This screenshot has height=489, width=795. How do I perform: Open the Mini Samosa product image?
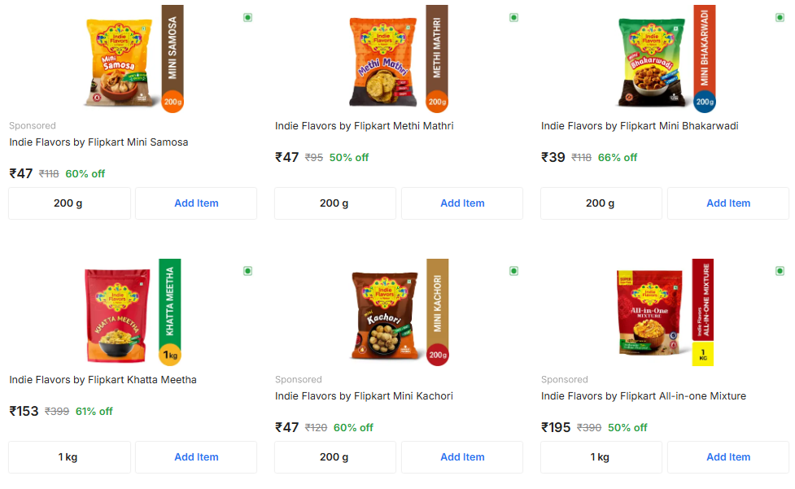click(133, 59)
